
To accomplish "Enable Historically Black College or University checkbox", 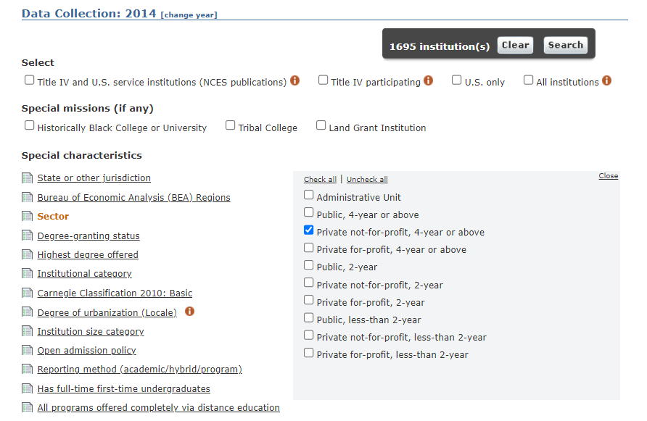I will click(x=30, y=125).
